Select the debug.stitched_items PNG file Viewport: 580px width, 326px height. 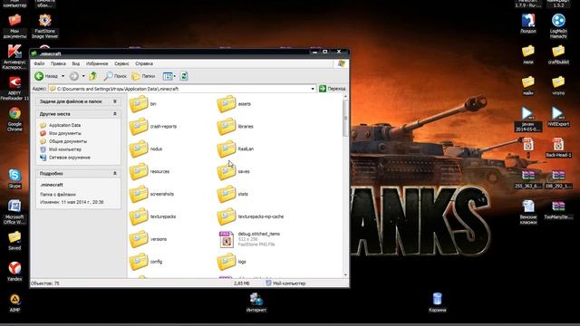click(249, 239)
